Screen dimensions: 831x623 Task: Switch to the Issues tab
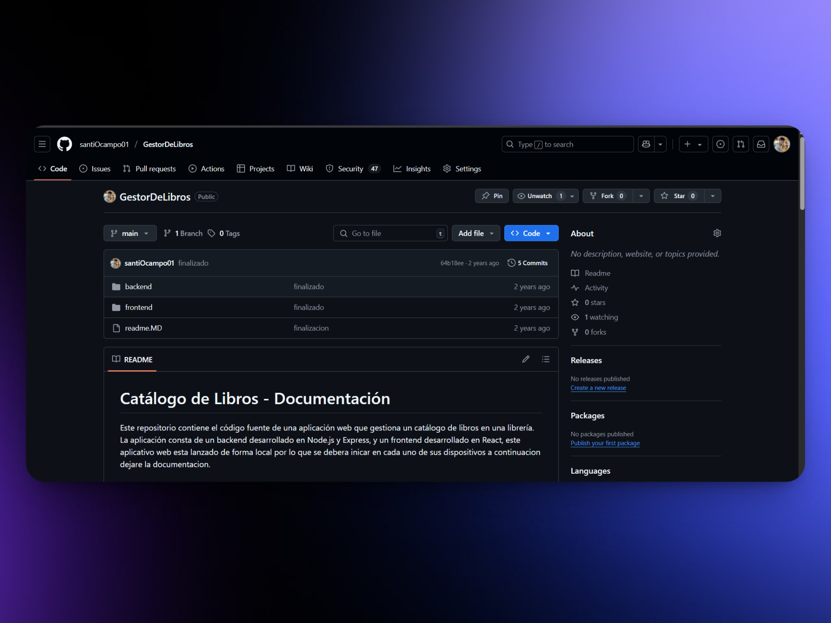[95, 169]
